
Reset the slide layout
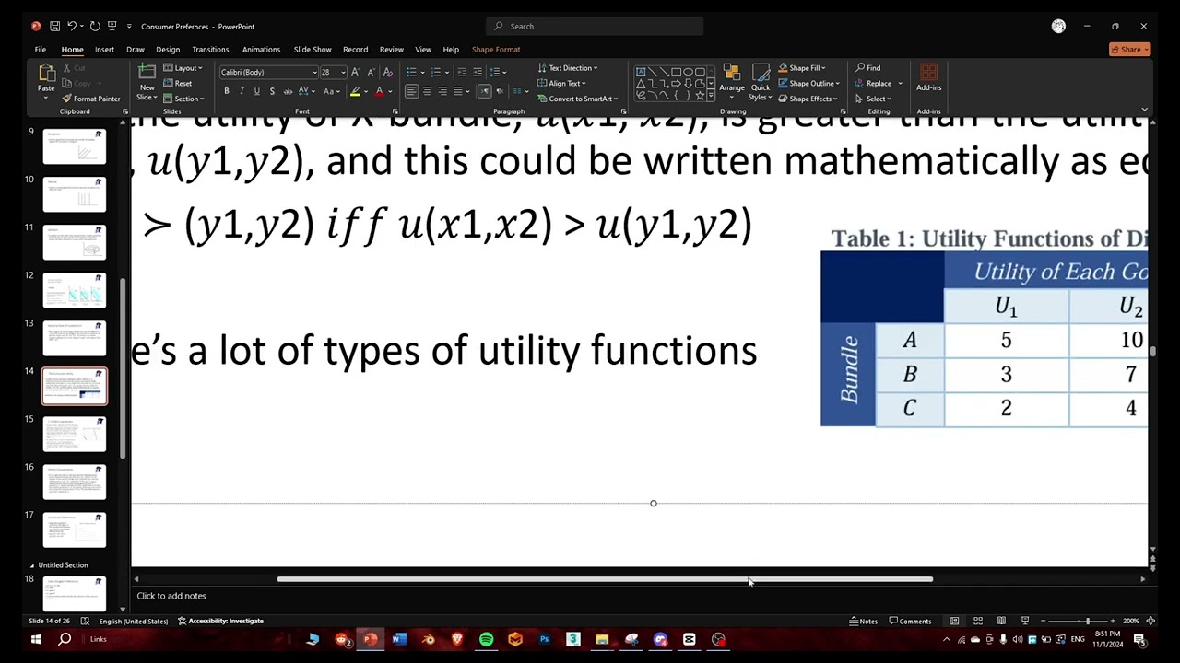(177, 83)
